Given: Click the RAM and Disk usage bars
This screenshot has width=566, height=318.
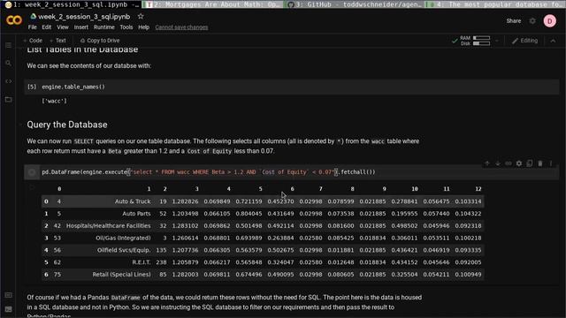Looking at the screenshot, I should (476, 41).
